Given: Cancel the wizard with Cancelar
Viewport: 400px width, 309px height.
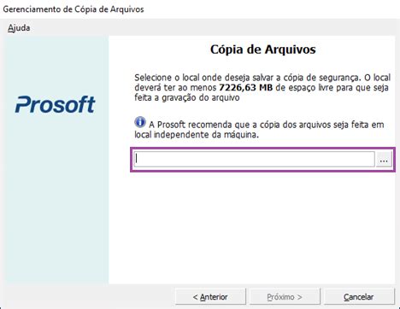Looking at the screenshot, I should pos(359,297).
